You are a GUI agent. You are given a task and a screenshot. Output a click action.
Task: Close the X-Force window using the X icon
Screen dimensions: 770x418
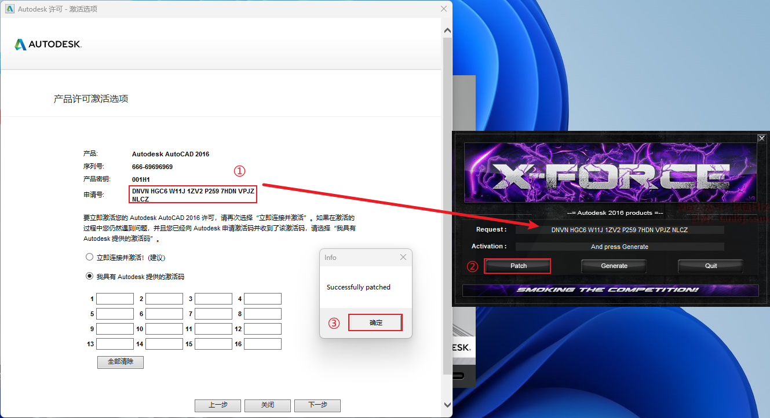point(761,138)
